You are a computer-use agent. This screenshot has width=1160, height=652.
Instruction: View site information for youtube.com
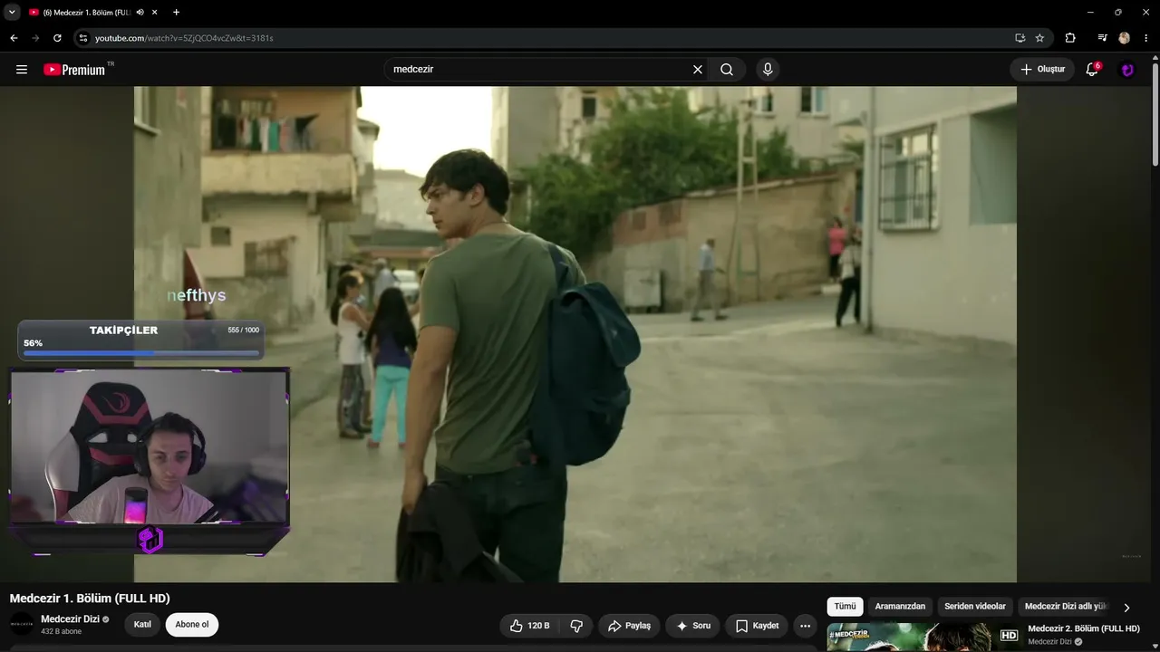(83, 38)
